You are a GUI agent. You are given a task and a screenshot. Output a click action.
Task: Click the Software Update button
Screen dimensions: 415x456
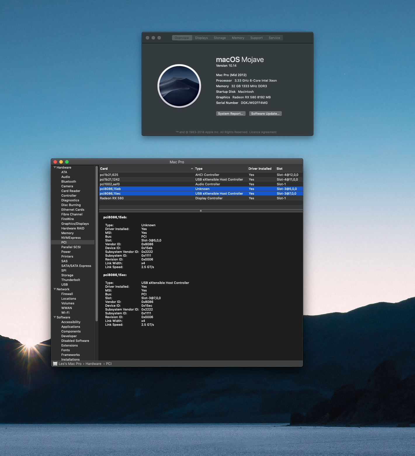click(x=265, y=114)
